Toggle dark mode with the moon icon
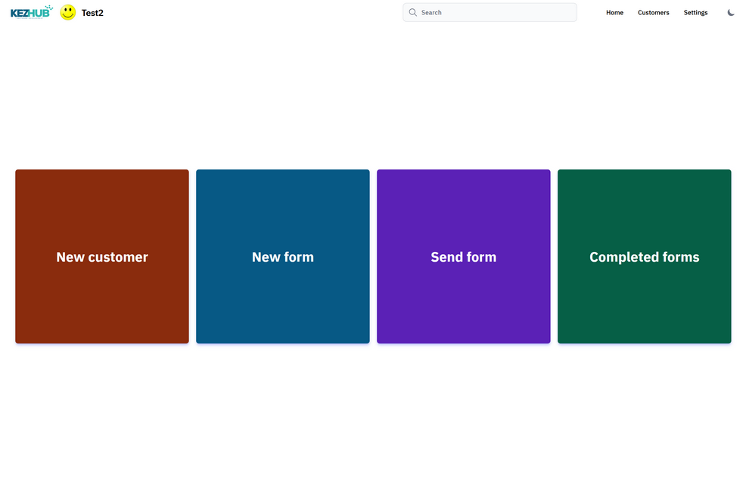The image size is (746, 503). (x=731, y=13)
